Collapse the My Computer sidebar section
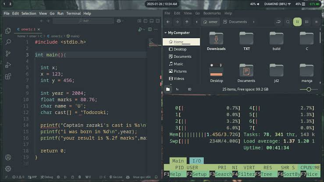Image resolution: width=324 pixels, height=182 pixels. tap(166, 33)
